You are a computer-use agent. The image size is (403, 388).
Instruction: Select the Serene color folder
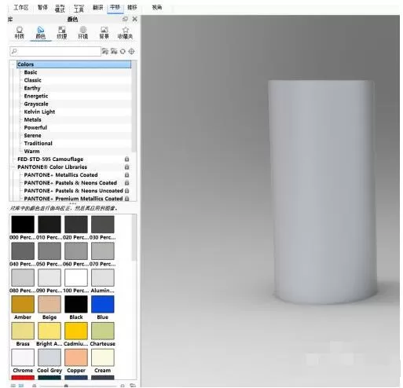pos(32,135)
